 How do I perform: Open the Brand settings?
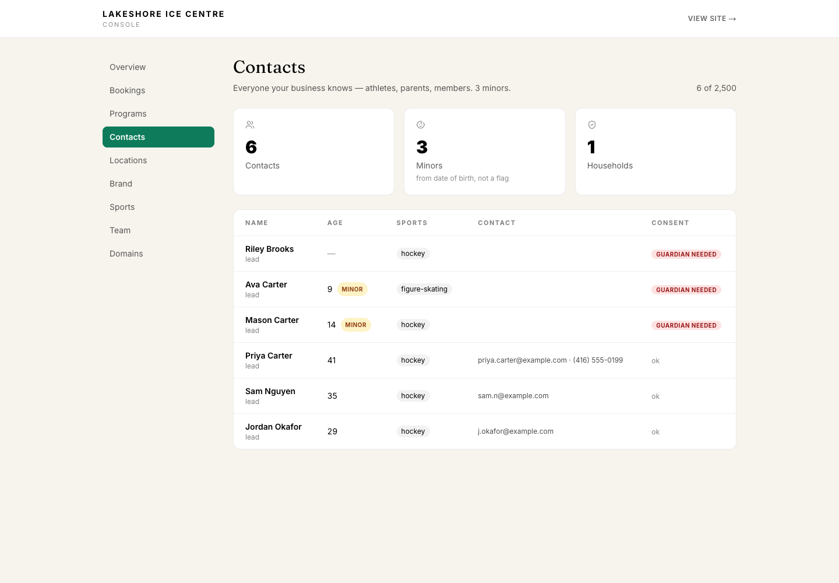pos(158,184)
